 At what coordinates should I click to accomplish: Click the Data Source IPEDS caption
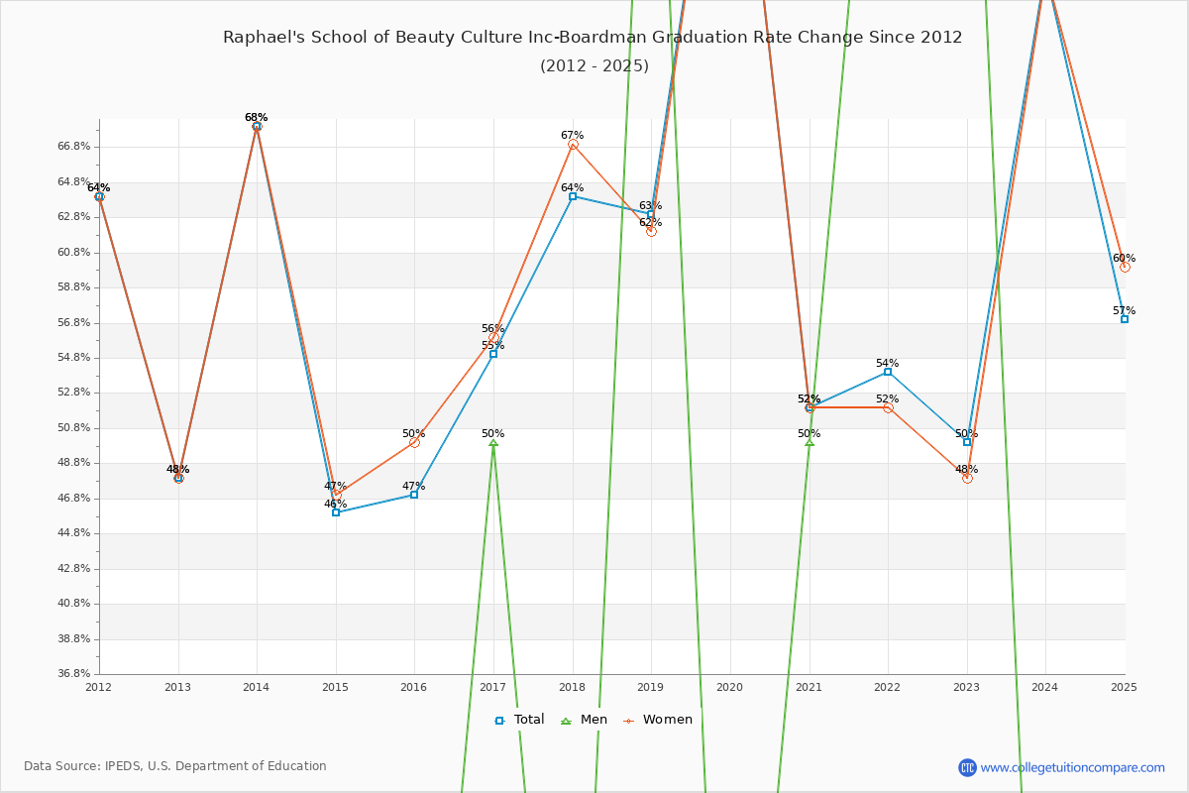tap(175, 766)
